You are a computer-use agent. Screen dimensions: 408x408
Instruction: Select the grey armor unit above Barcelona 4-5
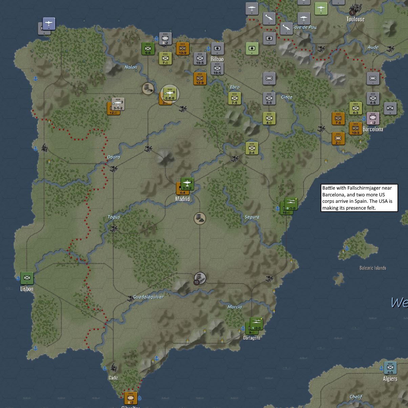point(372,78)
